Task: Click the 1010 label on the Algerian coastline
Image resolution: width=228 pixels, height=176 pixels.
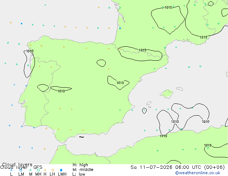Action: (x=163, y=136)
